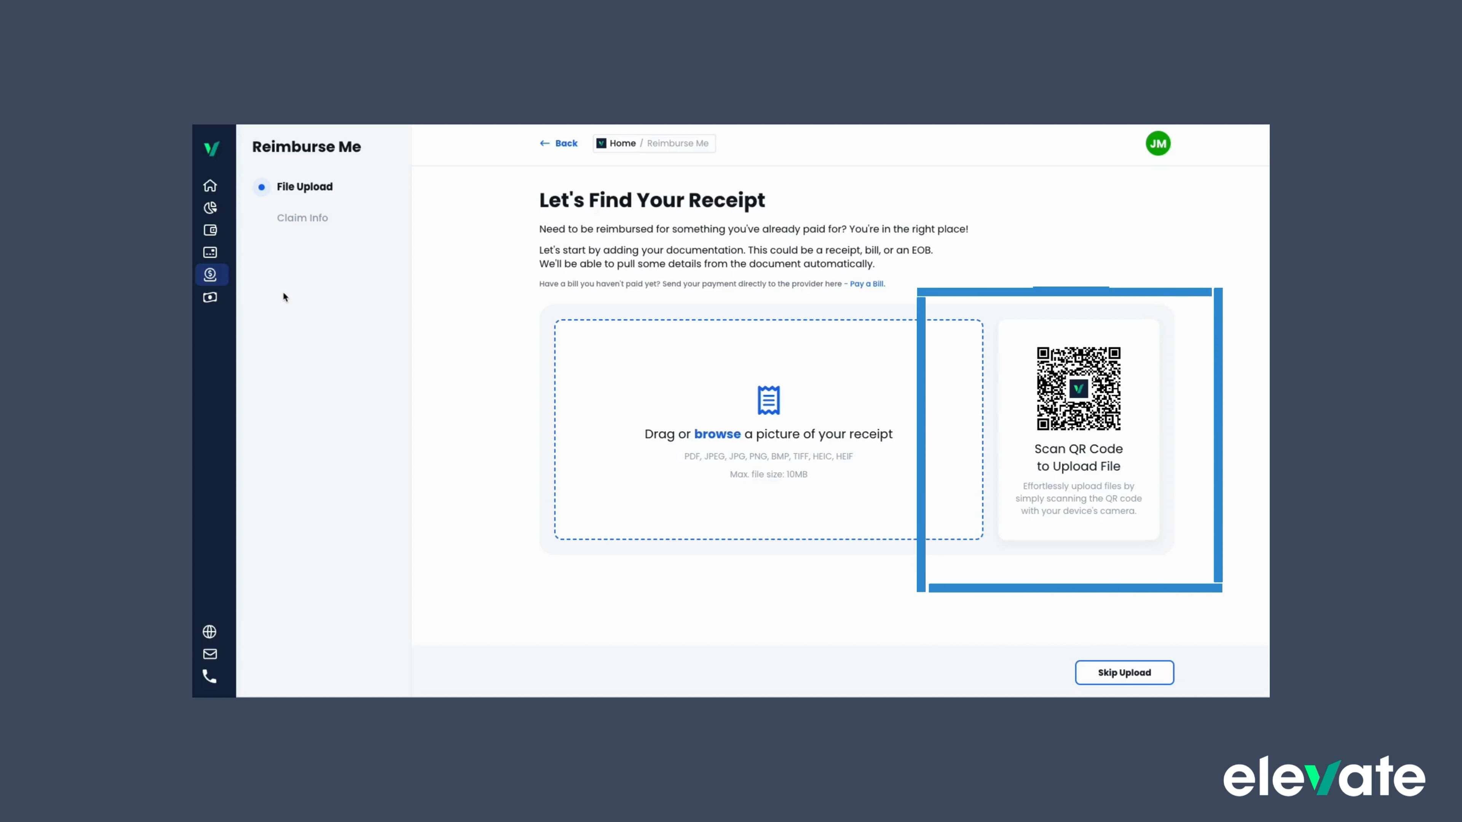The image size is (1462, 822).
Task: Open the Pay a Bill link
Action: pyautogui.click(x=867, y=284)
